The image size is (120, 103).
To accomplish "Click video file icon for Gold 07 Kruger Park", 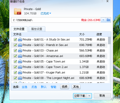I will tap(20, 72).
